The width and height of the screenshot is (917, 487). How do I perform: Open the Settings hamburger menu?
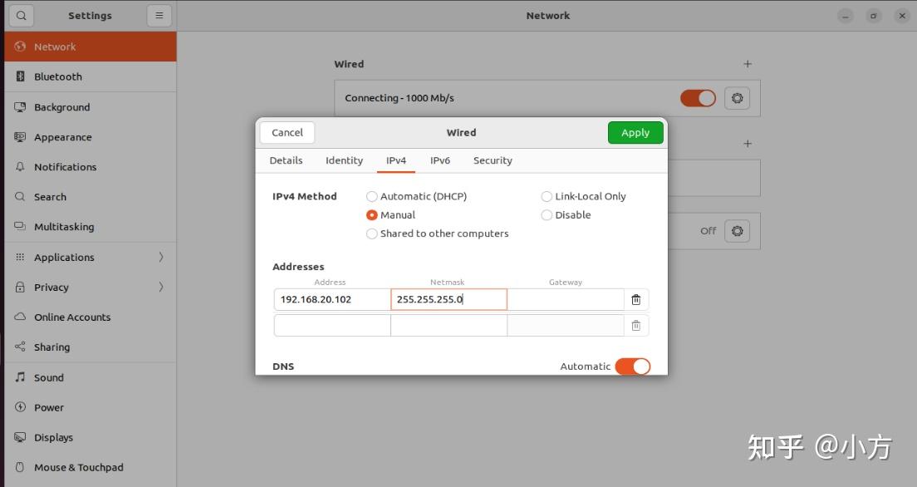(x=157, y=15)
